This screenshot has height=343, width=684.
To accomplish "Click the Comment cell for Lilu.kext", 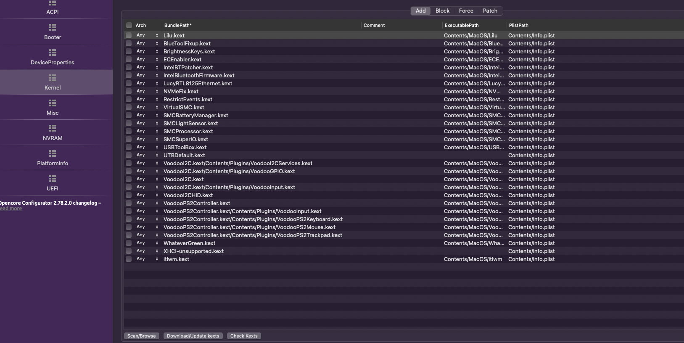I will pyautogui.click(x=401, y=35).
